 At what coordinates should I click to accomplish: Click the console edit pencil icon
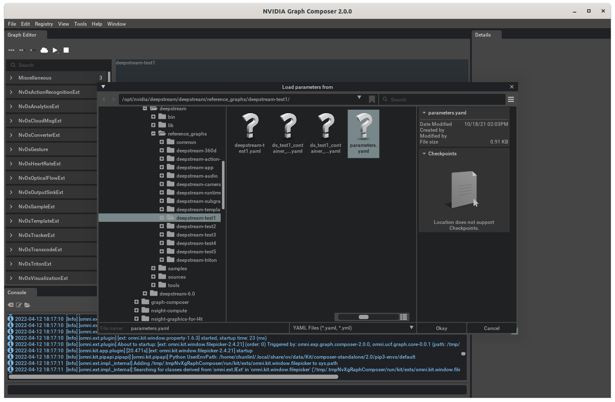19,305
